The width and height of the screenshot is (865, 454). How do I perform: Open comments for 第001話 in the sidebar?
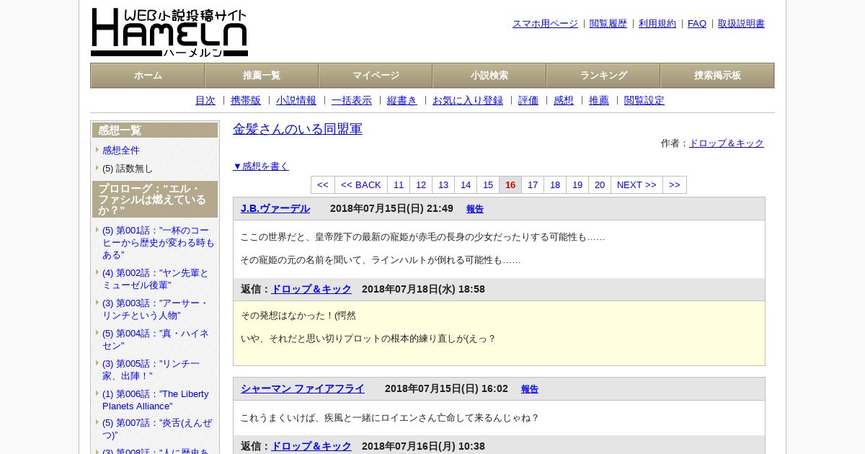point(158,243)
